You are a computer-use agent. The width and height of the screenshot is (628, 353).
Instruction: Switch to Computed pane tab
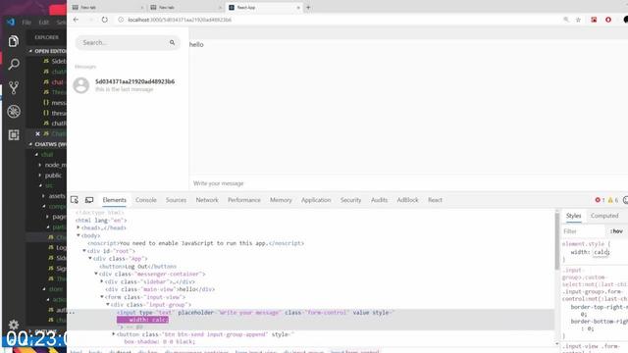[604, 216]
